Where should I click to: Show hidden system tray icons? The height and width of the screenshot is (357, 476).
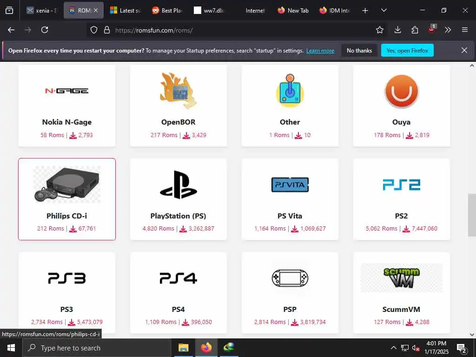point(393,348)
